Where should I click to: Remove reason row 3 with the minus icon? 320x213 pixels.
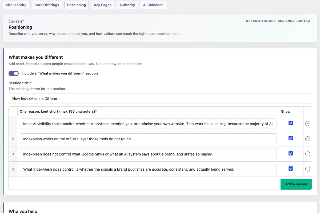pyautogui.click(x=307, y=154)
